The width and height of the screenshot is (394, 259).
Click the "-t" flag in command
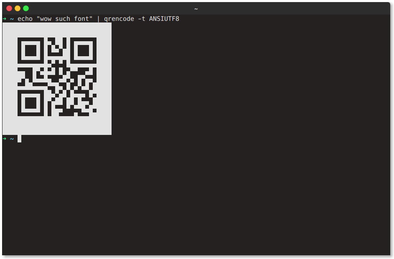pos(142,19)
